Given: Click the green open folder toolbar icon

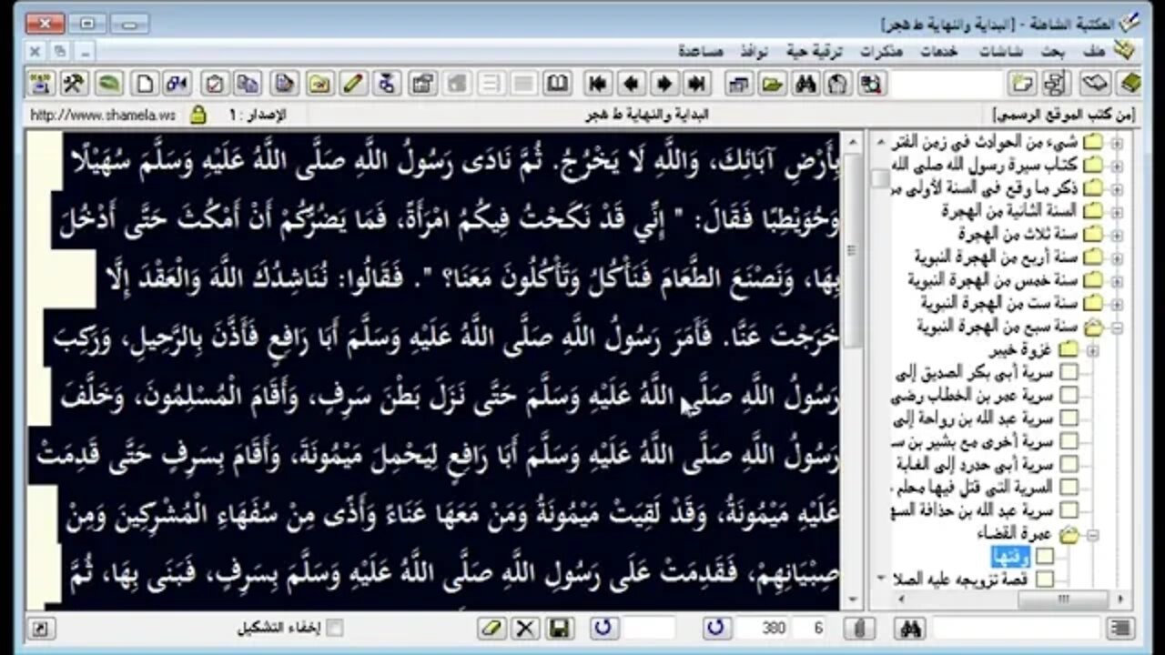Looking at the screenshot, I should [772, 85].
